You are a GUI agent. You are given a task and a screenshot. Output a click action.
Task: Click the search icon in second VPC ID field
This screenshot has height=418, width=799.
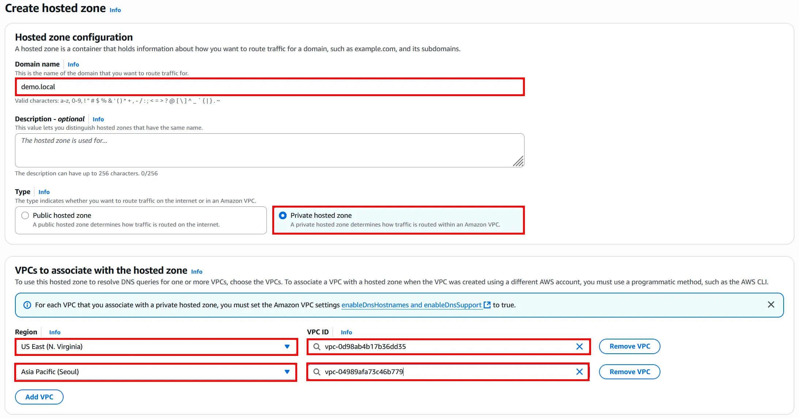(x=317, y=372)
